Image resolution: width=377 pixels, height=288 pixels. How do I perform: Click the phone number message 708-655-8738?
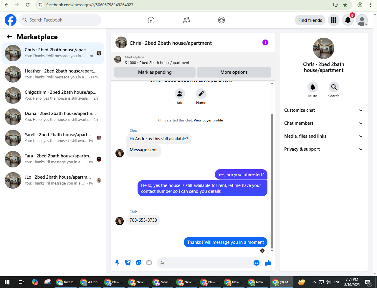[143, 220]
